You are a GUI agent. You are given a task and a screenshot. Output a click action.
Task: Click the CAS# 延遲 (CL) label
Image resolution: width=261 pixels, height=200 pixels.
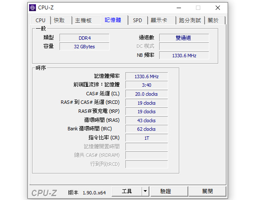click(x=103, y=94)
